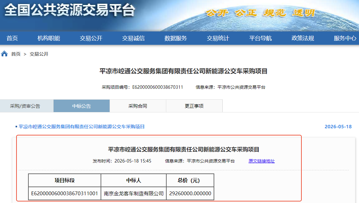The height and width of the screenshot is (203, 359).
Task: Open 交易公开 navigation menu
Action: [91, 38]
